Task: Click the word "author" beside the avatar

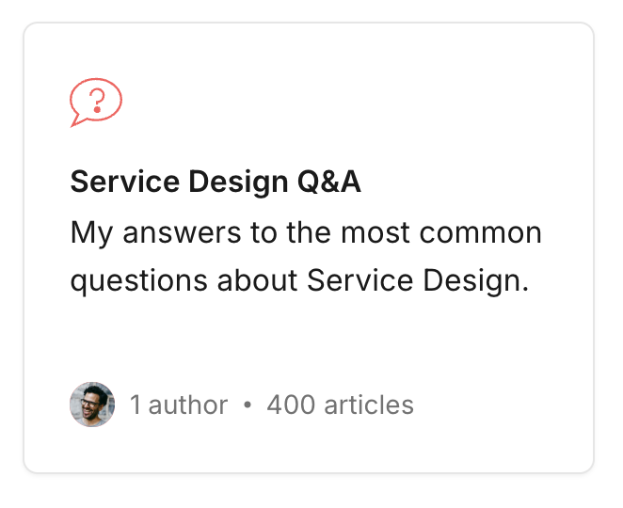Action: [188, 405]
